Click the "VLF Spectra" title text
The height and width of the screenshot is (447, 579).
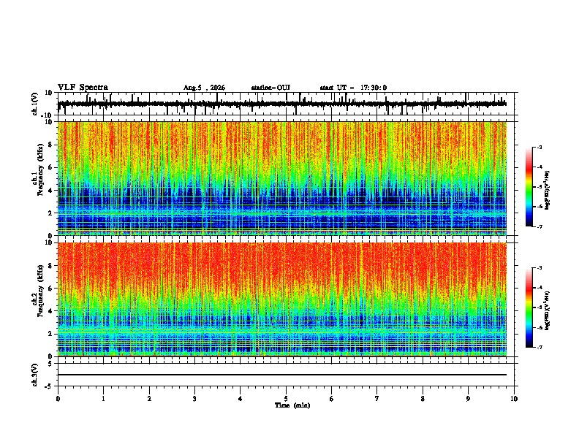coord(83,88)
